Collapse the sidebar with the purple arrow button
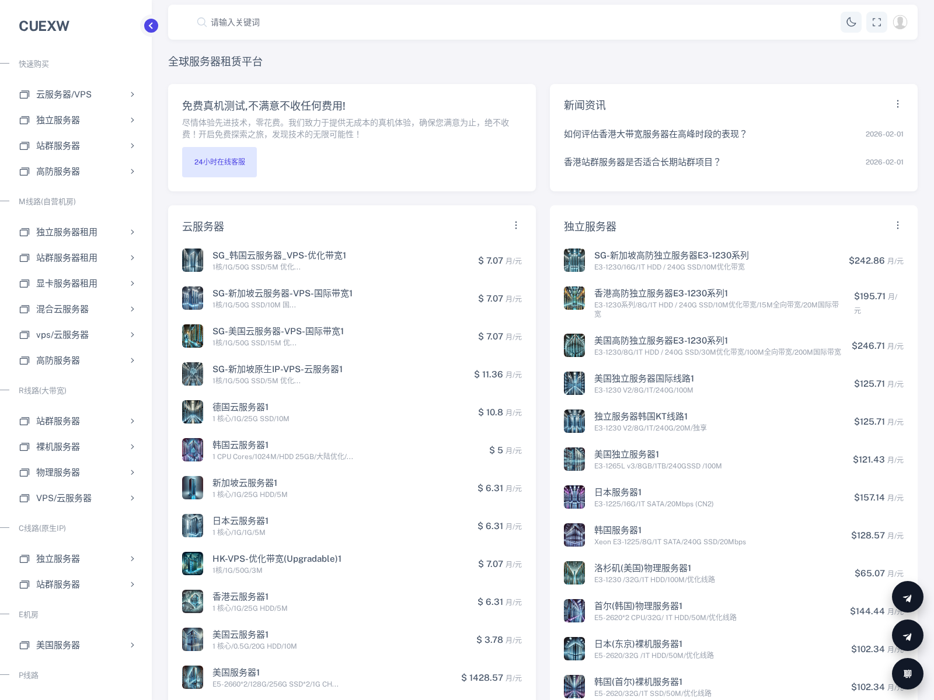The height and width of the screenshot is (700, 934). [x=151, y=26]
